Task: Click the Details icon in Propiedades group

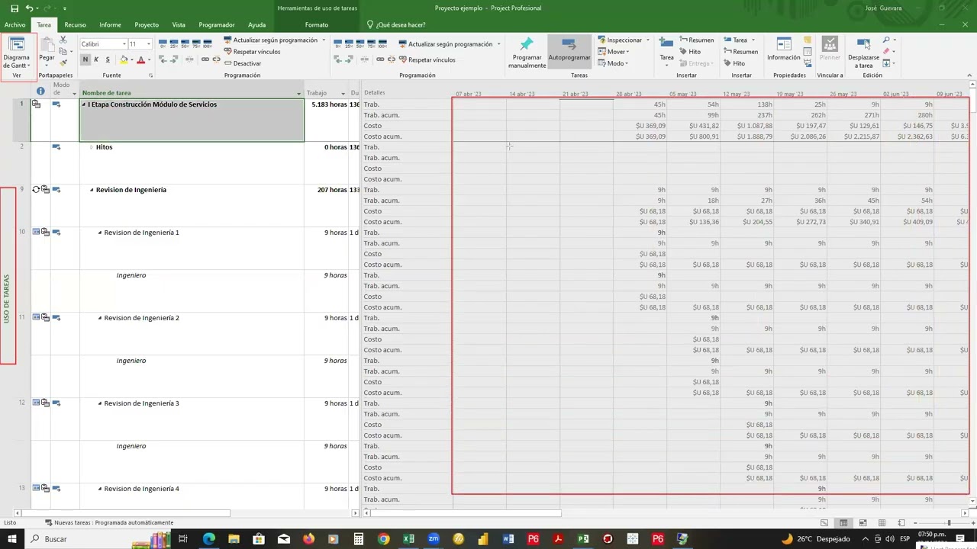Action: click(808, 51)
